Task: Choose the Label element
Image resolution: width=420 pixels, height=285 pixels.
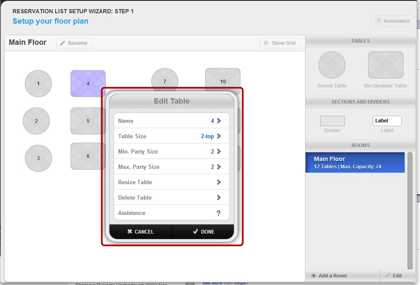Action: tap(387, 121)
